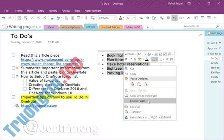Click the Bold button in the mini toolbar
This screenshot has height=140, width=224.
pyautogui.click(x=126, y=59)
